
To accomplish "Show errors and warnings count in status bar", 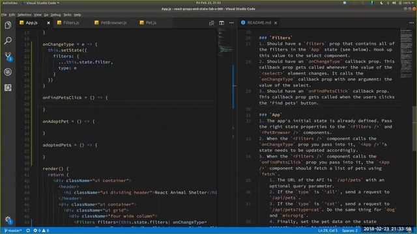I will 41,231.
